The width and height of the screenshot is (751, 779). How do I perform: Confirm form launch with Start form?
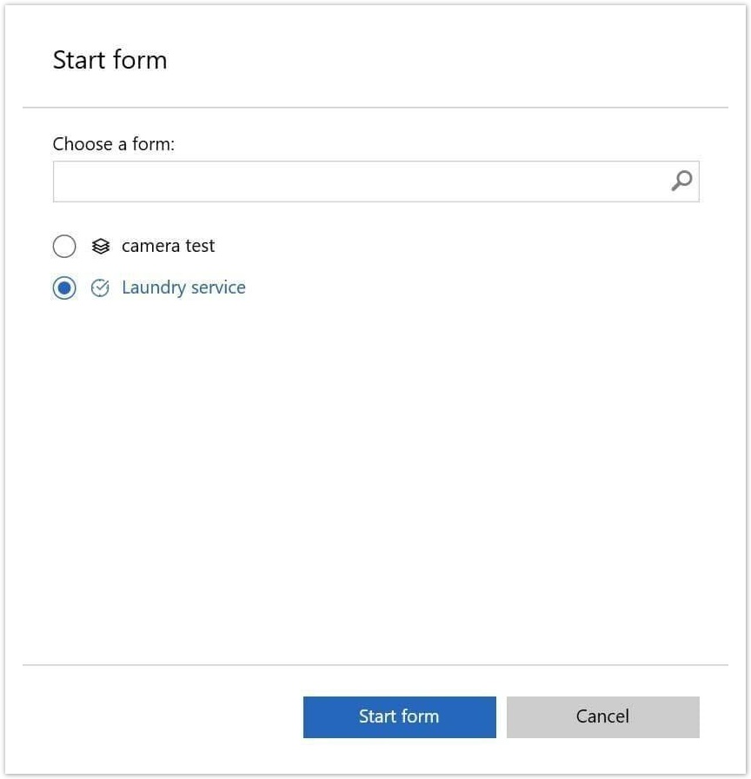(x=399, y=716)
